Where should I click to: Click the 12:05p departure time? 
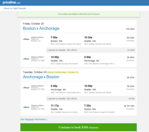(x=55, y=57)
